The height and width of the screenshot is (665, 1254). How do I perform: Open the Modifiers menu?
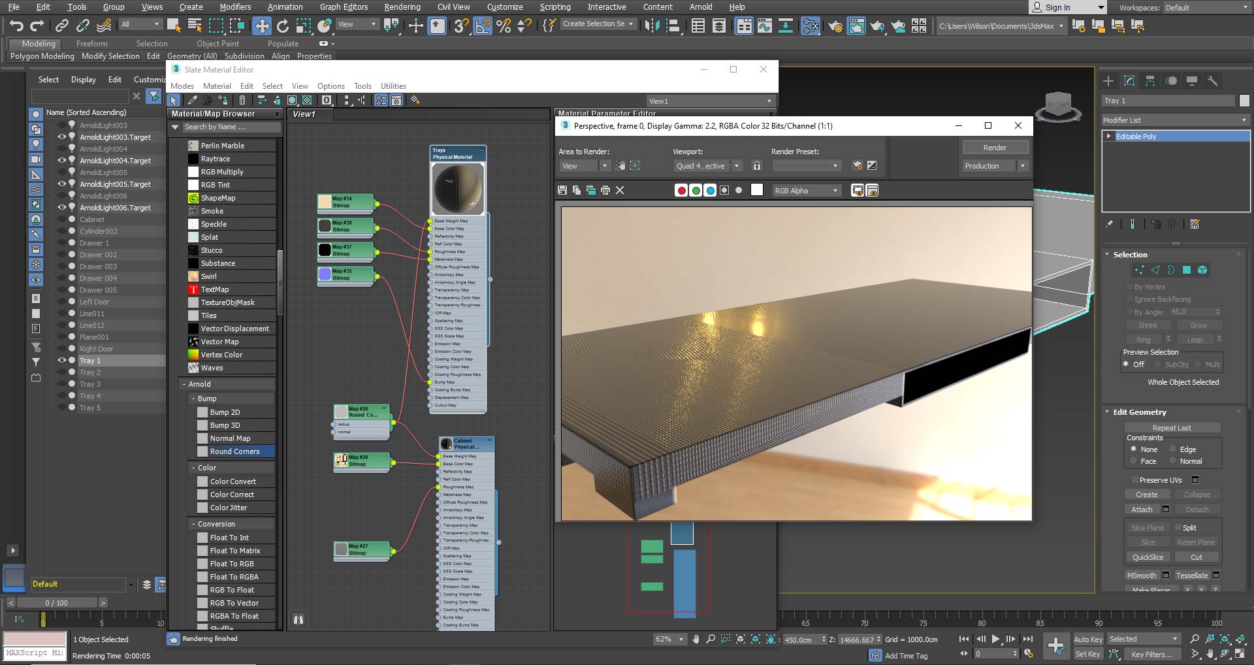click(234, 7)
